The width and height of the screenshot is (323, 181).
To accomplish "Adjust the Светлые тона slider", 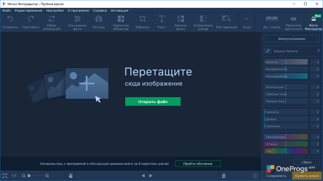I will pos(286,94).
